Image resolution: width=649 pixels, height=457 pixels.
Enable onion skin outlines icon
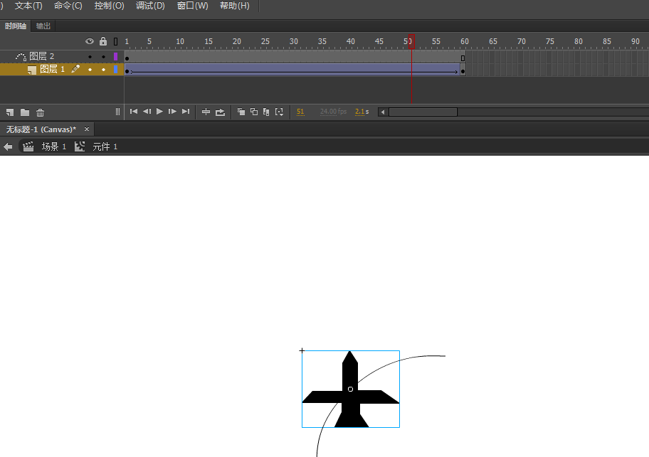254,112
